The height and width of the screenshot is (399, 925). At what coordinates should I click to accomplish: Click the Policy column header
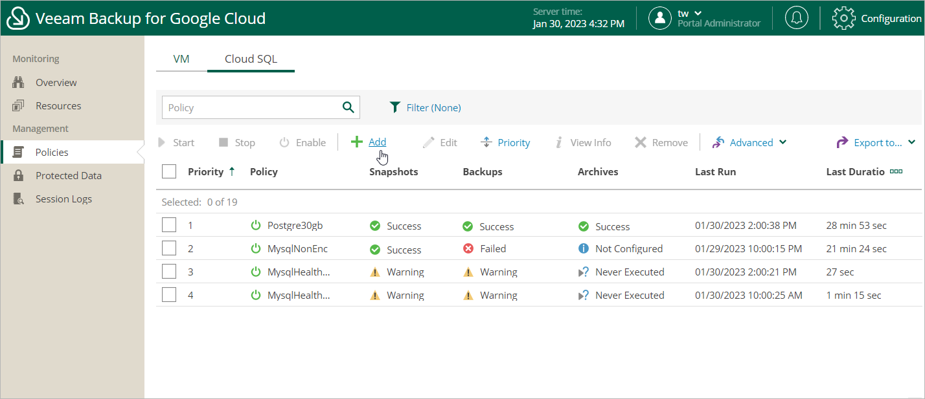coord(264,171)
